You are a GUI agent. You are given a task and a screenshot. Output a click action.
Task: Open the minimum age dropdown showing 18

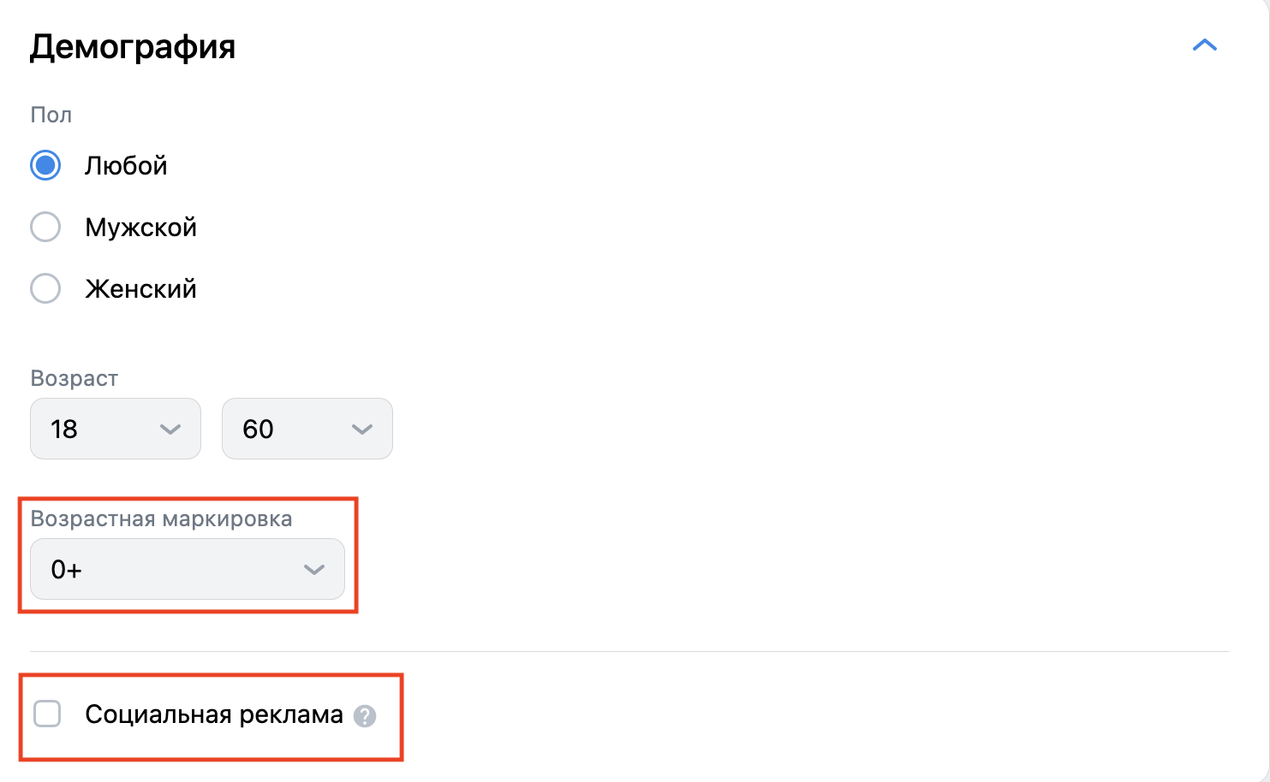tap(115, 429)
